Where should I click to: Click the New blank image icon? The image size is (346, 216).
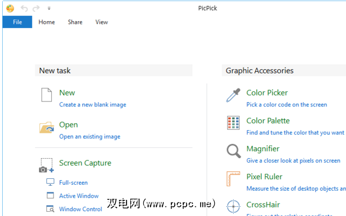point(46,95)
